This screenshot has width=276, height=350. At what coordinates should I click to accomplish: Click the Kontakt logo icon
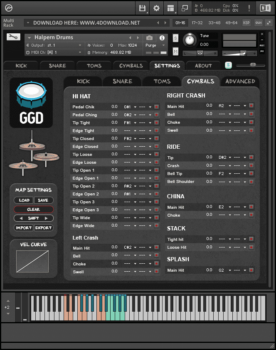pyautogui.click(x=8, y=8)
